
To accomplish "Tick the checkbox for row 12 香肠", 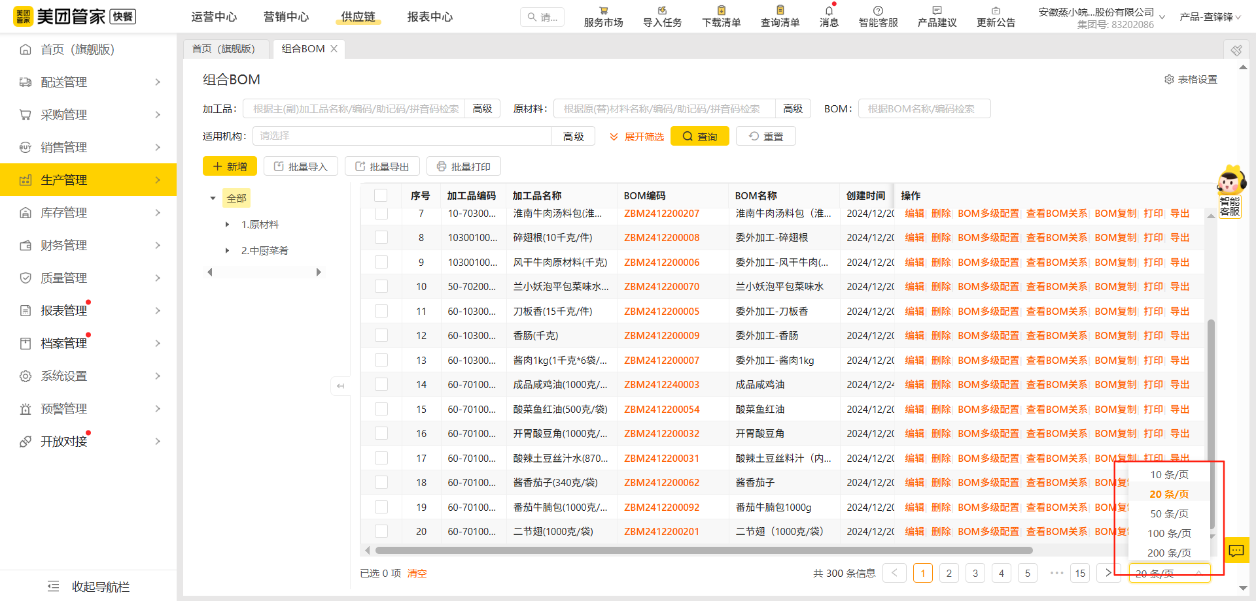I will click(381, 336).
